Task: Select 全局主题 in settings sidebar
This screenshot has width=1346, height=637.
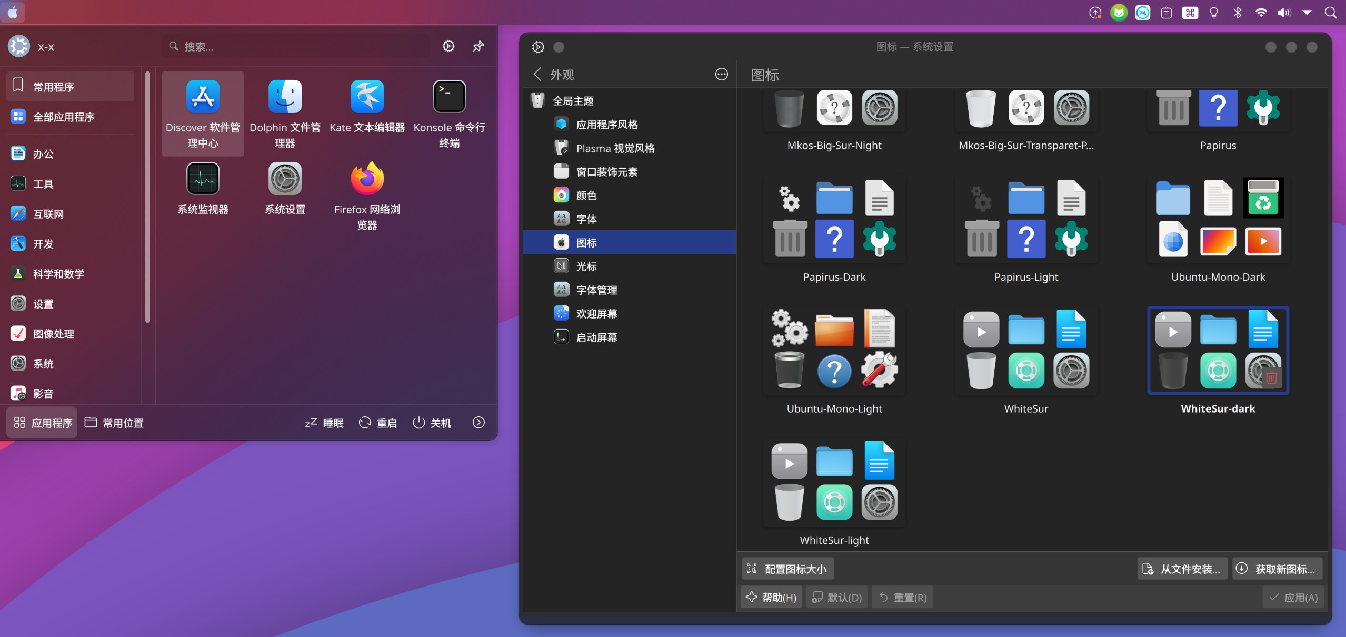Action: (630, 100)
